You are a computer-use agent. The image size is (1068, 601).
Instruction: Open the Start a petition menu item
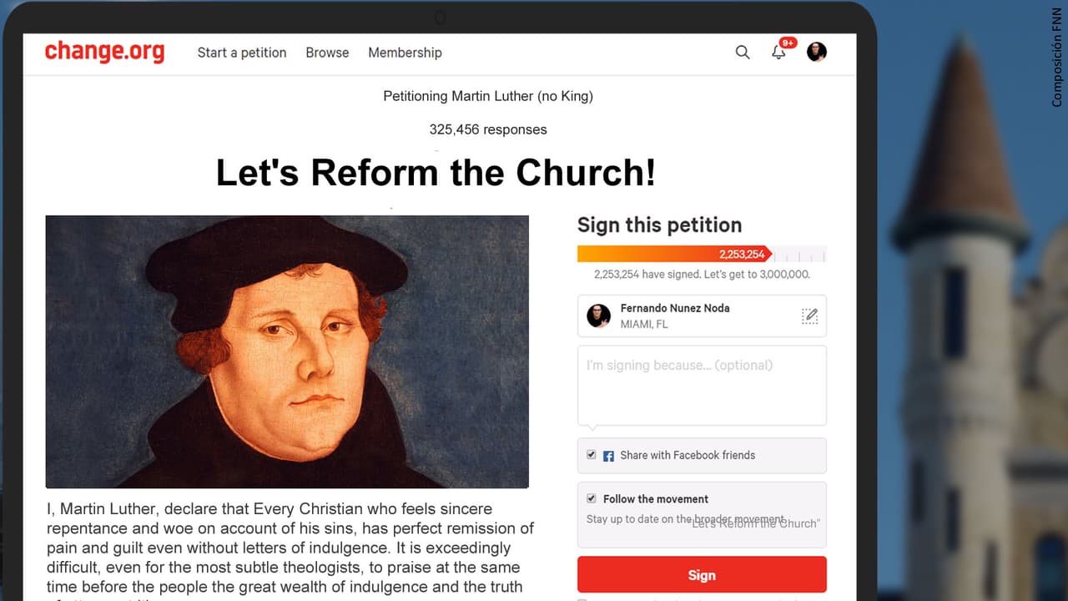(x=242, y=53)
